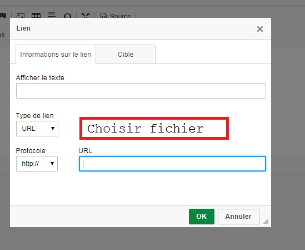
Task: Confirm the link with the OK button
Action: pyautogui.click(x=202, y=217)
